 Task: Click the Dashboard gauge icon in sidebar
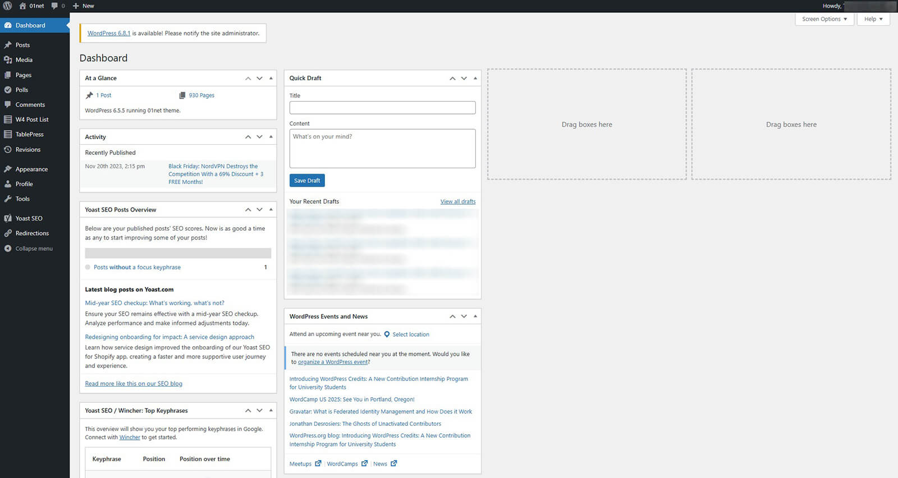(8, 25)
